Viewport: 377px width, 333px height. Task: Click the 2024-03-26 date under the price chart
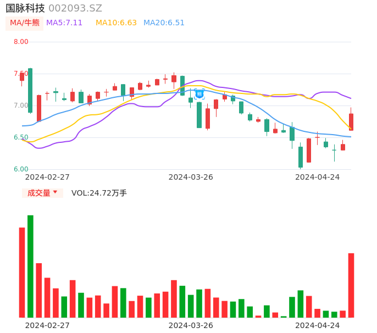[191, 177]
